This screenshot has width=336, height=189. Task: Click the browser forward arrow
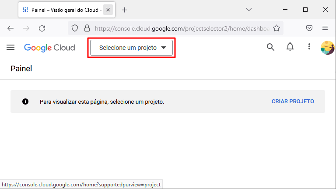pyautogui.click(x=26, y=28)
